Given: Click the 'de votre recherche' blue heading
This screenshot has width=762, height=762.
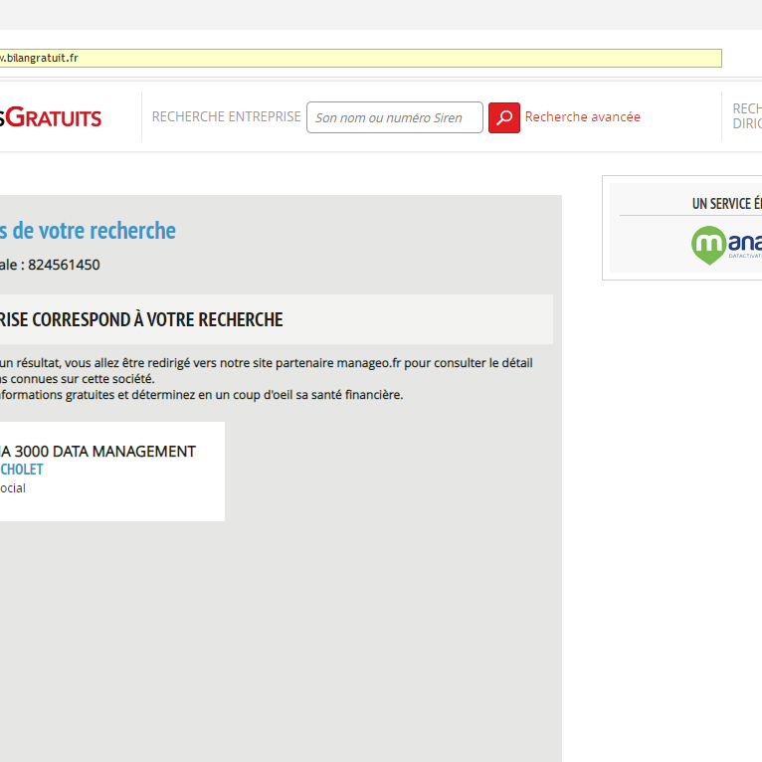Looking at the screenshot, I should point(88,231).
